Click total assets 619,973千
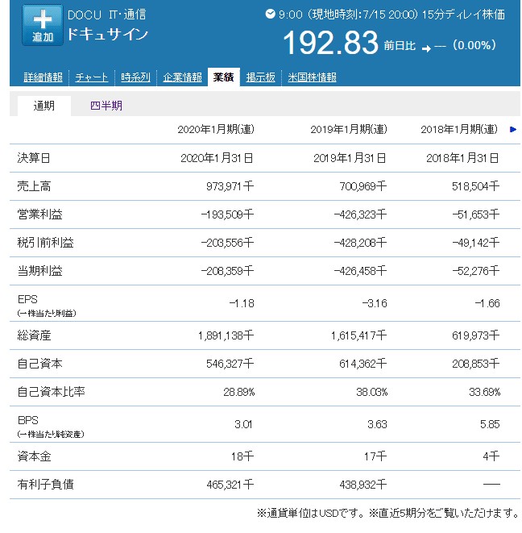The height and width of the screenshot is (533, 522). 475,335
